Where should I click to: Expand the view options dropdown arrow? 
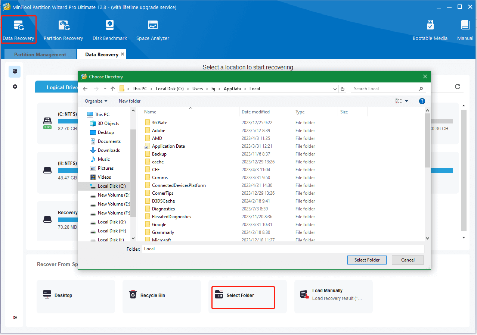click(407, 101)
